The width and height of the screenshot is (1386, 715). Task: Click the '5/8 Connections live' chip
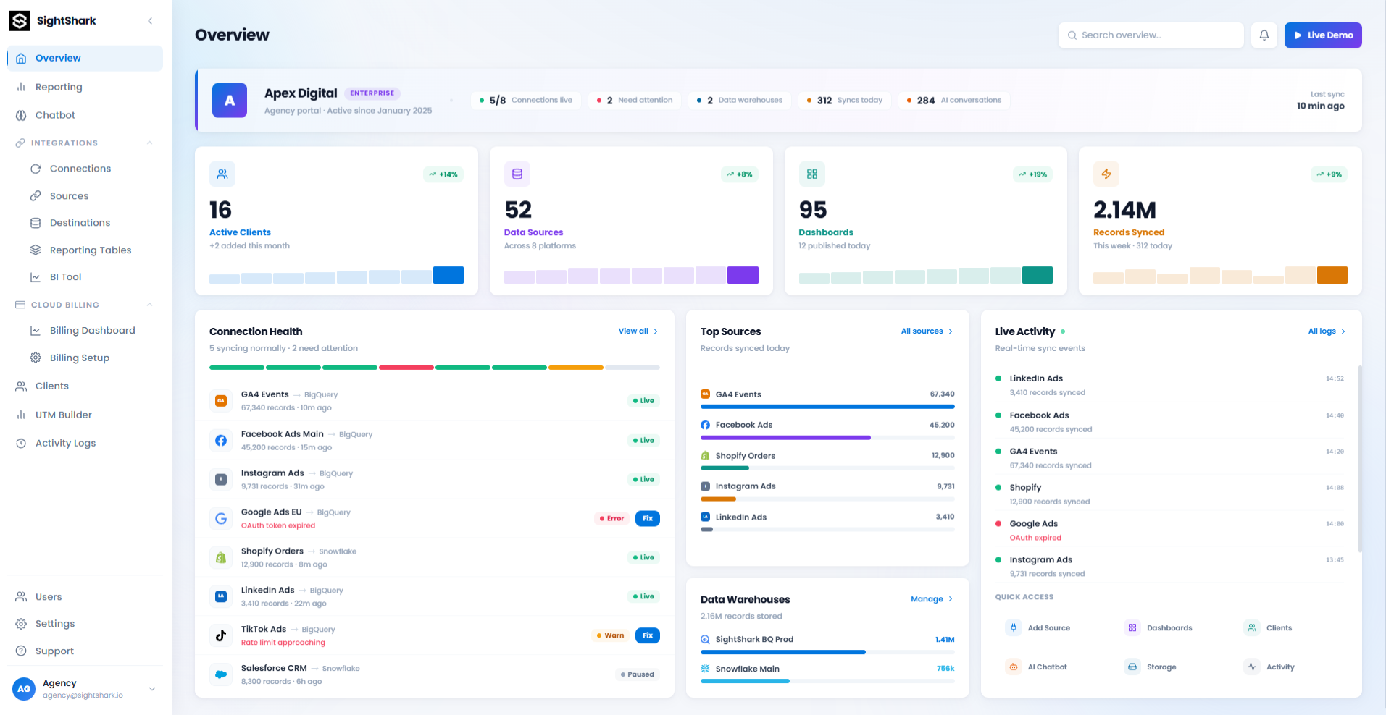click(x=526, y=101)
